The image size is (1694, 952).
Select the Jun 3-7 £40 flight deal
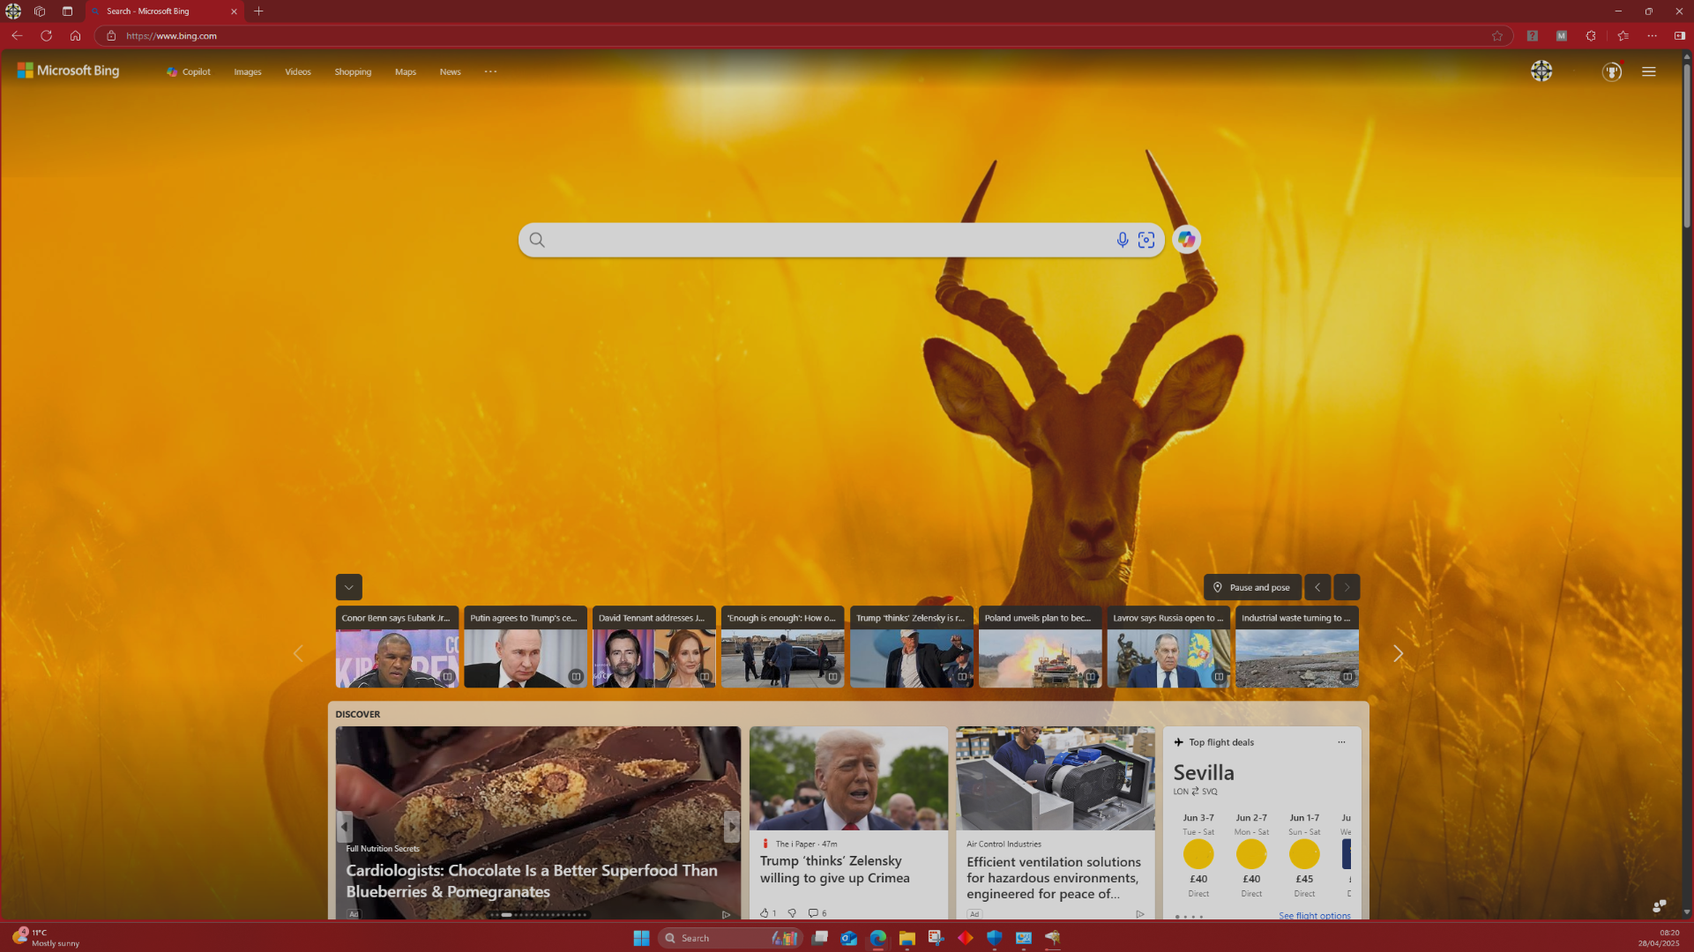point(1198,855)
